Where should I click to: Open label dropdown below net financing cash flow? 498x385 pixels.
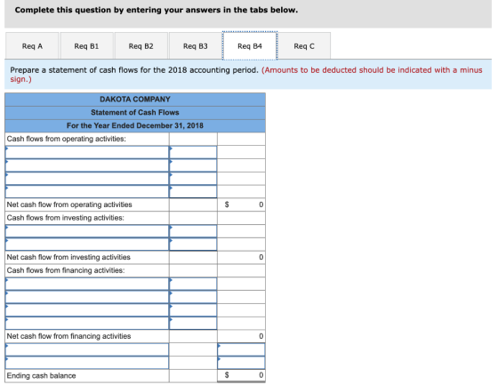coord(87,349)
